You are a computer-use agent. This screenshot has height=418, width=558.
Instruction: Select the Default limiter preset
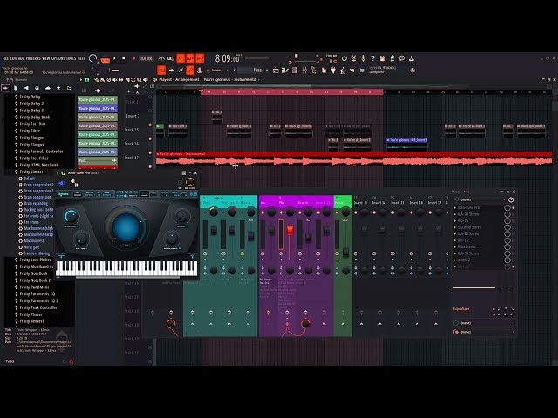pos(30,179)
